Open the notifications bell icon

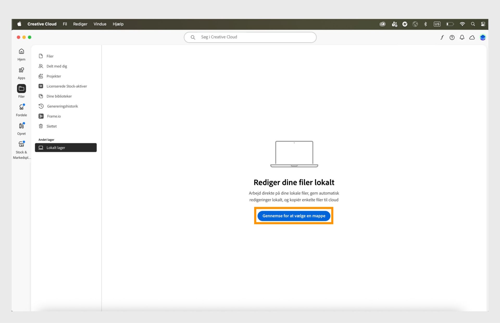(x=462, y=38)
